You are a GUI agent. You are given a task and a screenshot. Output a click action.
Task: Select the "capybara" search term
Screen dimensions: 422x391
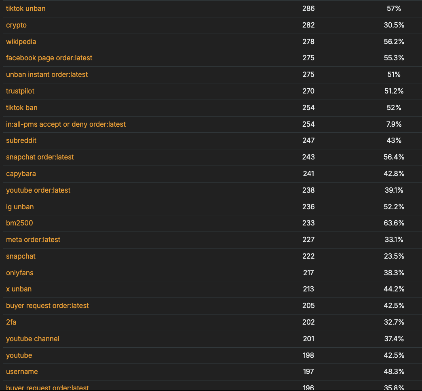(21, 174)
